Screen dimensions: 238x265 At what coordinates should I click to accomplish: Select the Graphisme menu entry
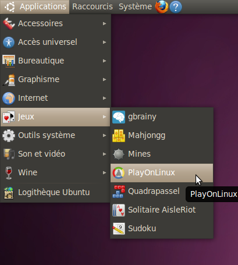pyautogui.click(x=55, y=79)
